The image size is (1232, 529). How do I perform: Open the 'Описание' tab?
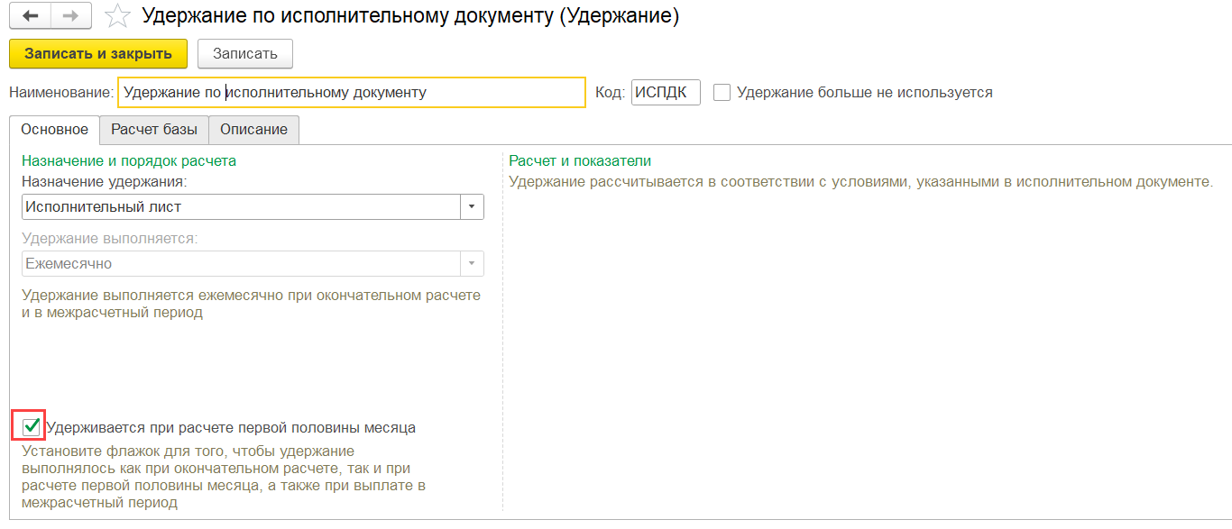click(x=253, y=129)
